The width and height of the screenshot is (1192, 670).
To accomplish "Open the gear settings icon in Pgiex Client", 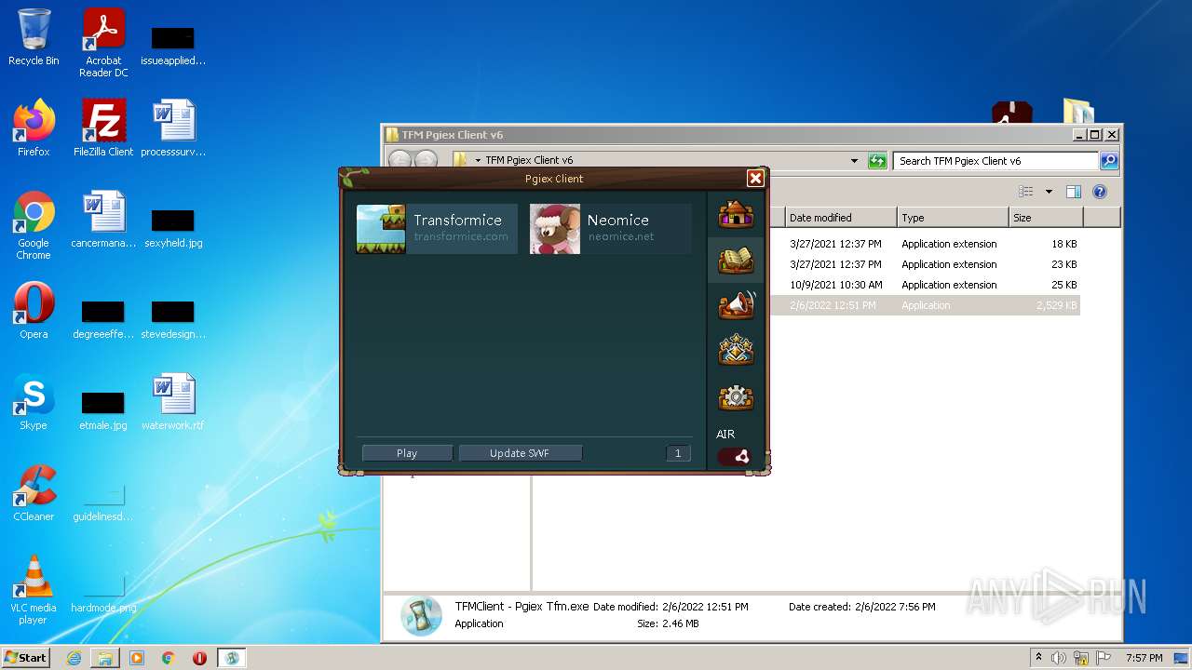I will point(736,397).
